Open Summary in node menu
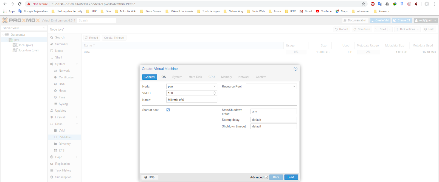 [x=61, y=44]
